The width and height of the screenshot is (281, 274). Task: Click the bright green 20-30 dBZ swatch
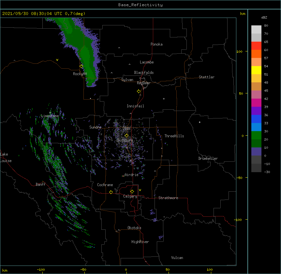(x=256, y=135)
